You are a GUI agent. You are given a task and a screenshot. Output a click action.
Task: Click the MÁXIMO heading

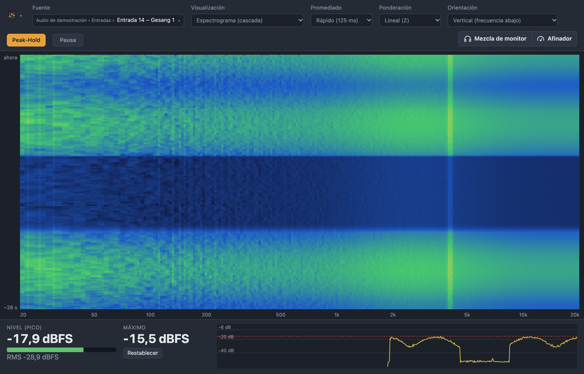pyautogui.click(x=134, y=328)
